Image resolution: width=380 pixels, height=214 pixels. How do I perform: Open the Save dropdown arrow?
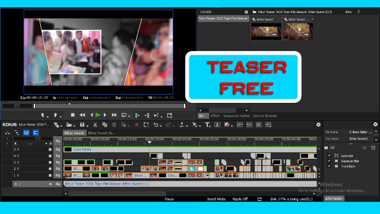pos(87,125)
